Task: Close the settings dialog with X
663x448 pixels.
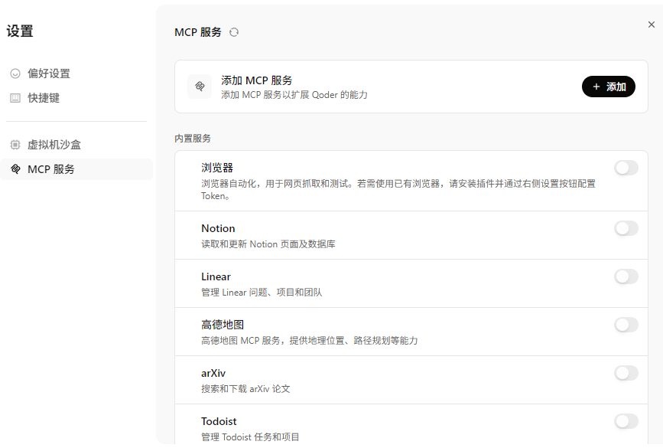Action: [651, 25]
